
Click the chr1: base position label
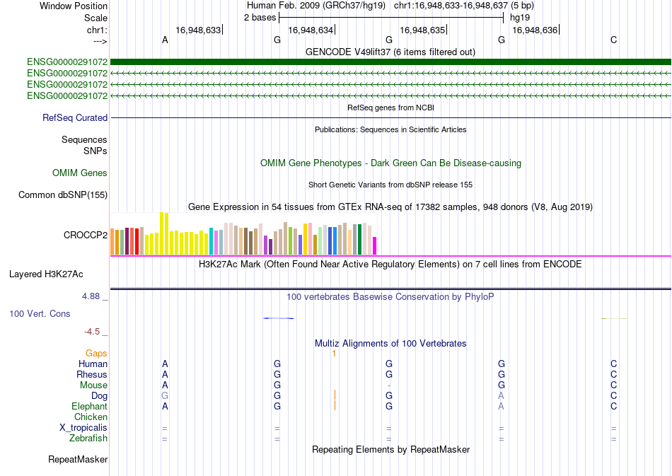98,30
